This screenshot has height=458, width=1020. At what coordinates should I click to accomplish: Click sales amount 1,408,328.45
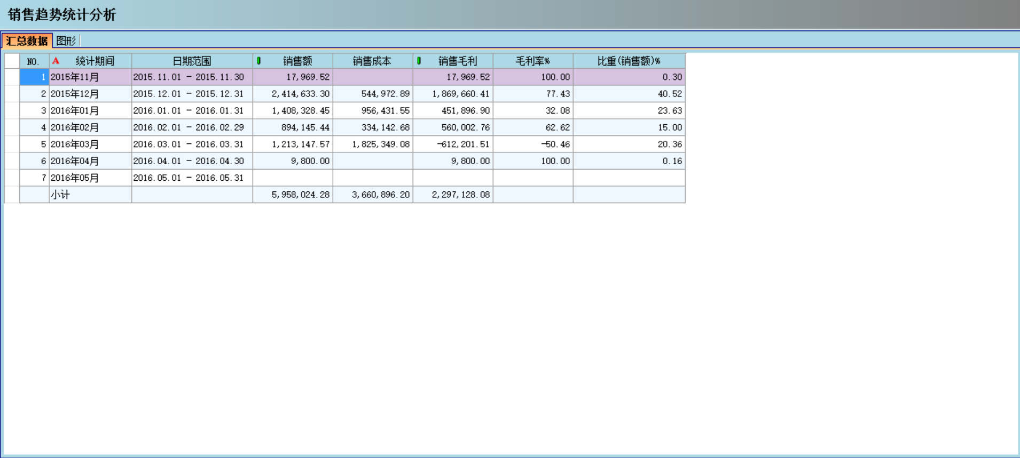pos(293,110)
